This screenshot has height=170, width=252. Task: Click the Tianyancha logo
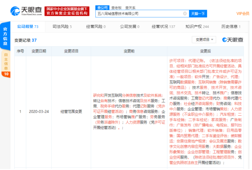tap(26, 11)
